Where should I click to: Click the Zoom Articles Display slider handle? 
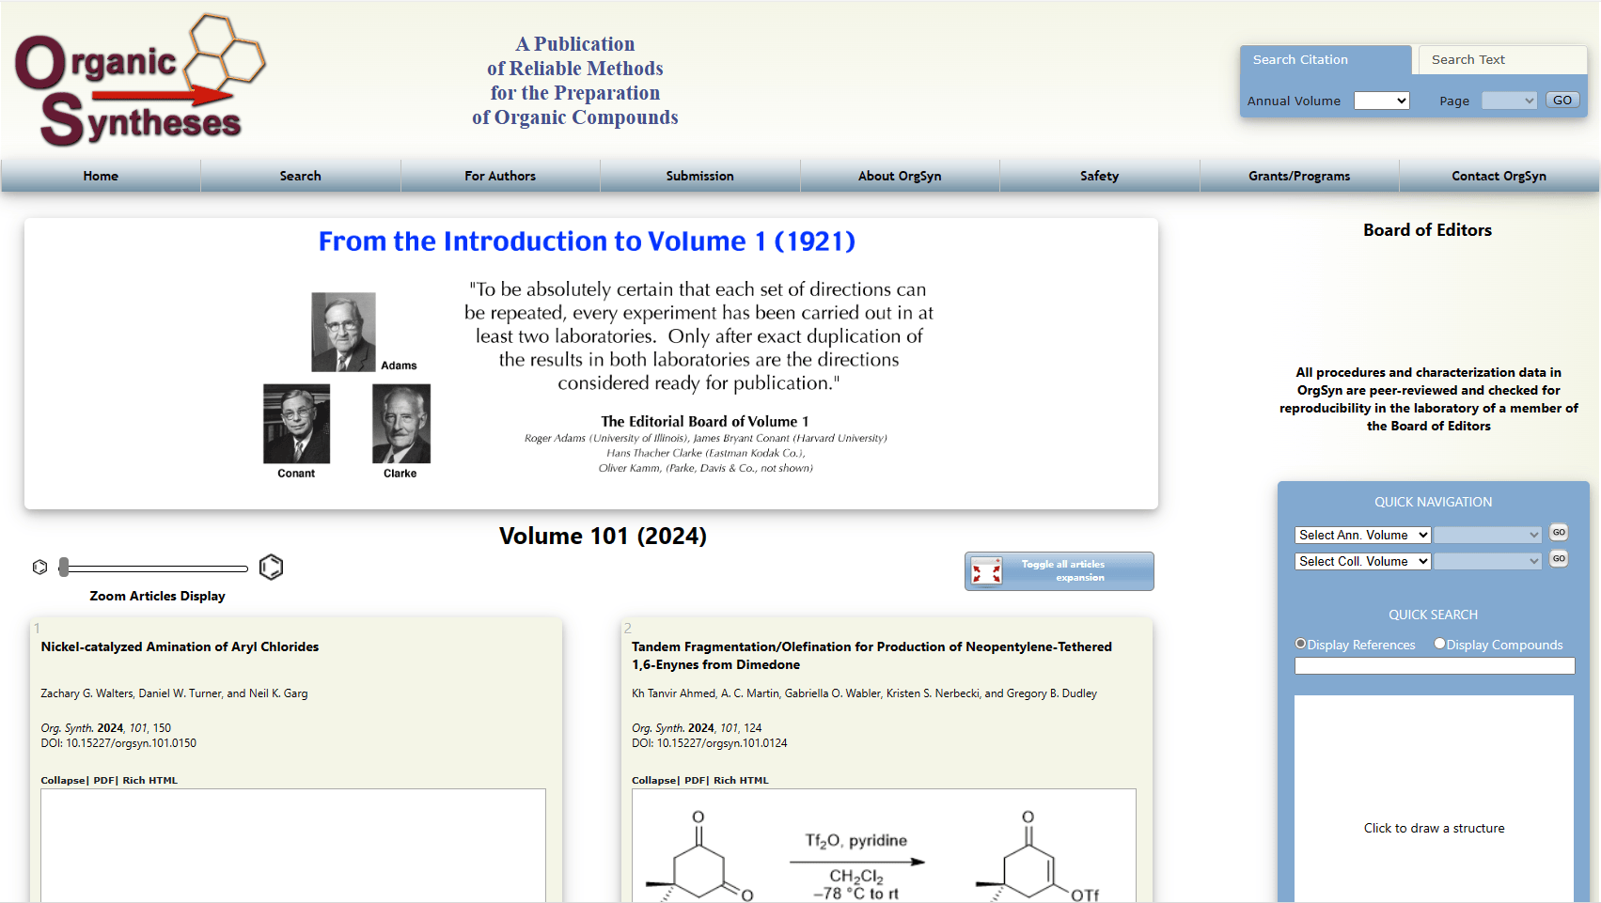tap(64, 567)
